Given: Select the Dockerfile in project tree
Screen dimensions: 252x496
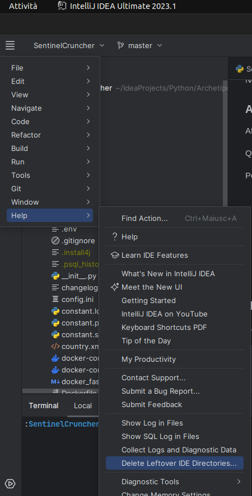Looking at the screenshot, I should point(80,392).
